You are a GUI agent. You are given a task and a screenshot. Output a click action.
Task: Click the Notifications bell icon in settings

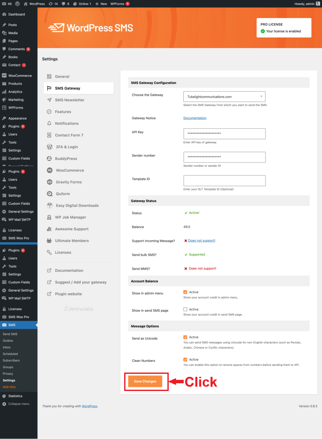coord(50,123)
